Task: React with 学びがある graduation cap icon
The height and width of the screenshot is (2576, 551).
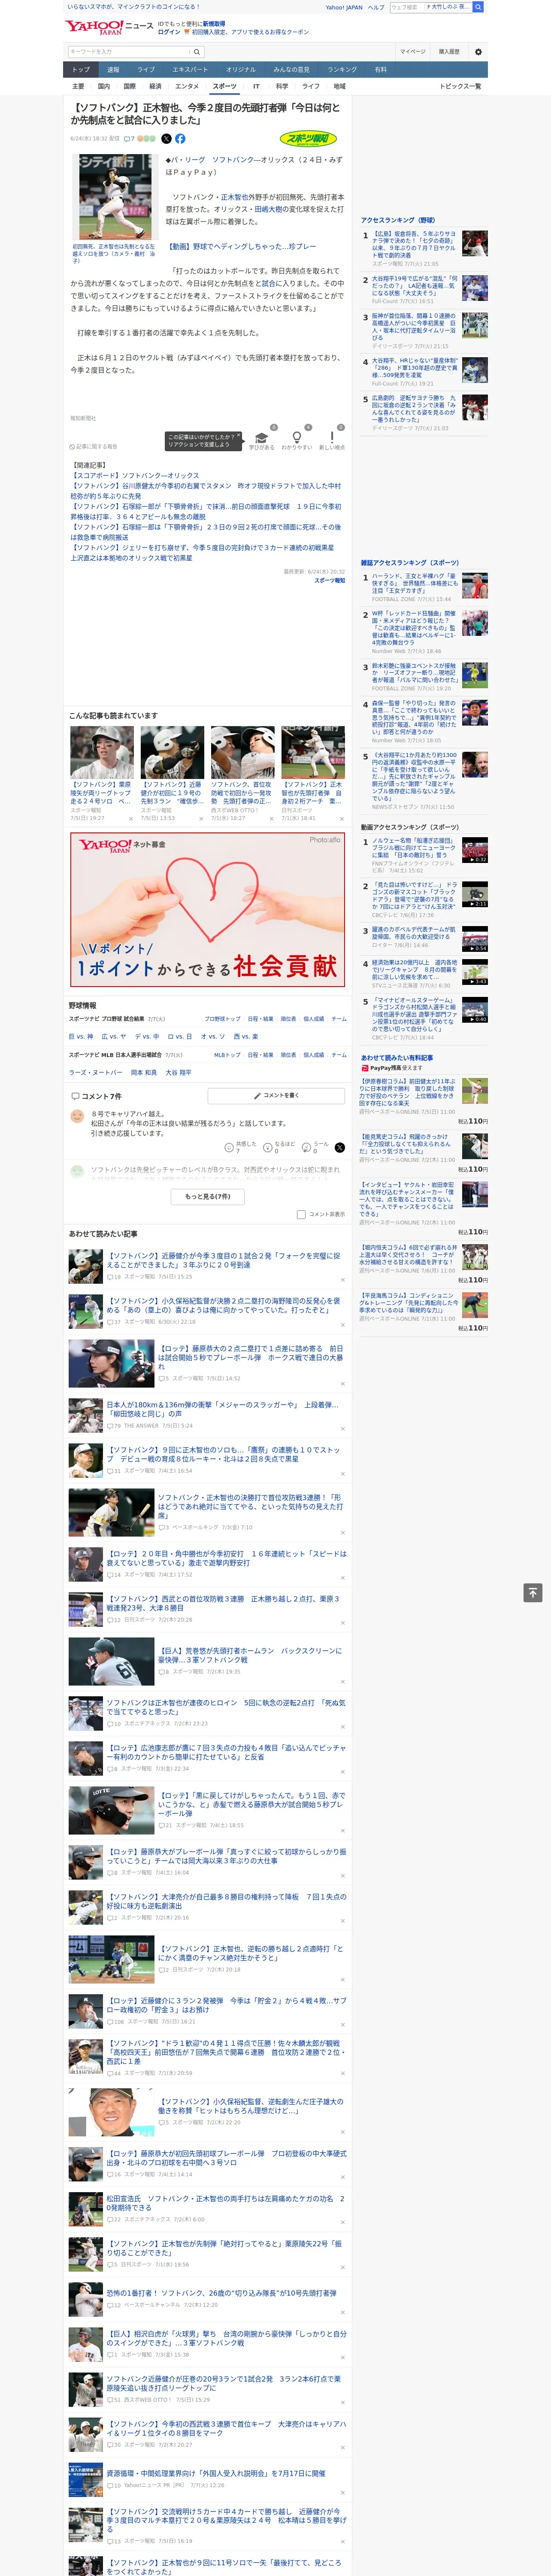Action: (262, 438)
